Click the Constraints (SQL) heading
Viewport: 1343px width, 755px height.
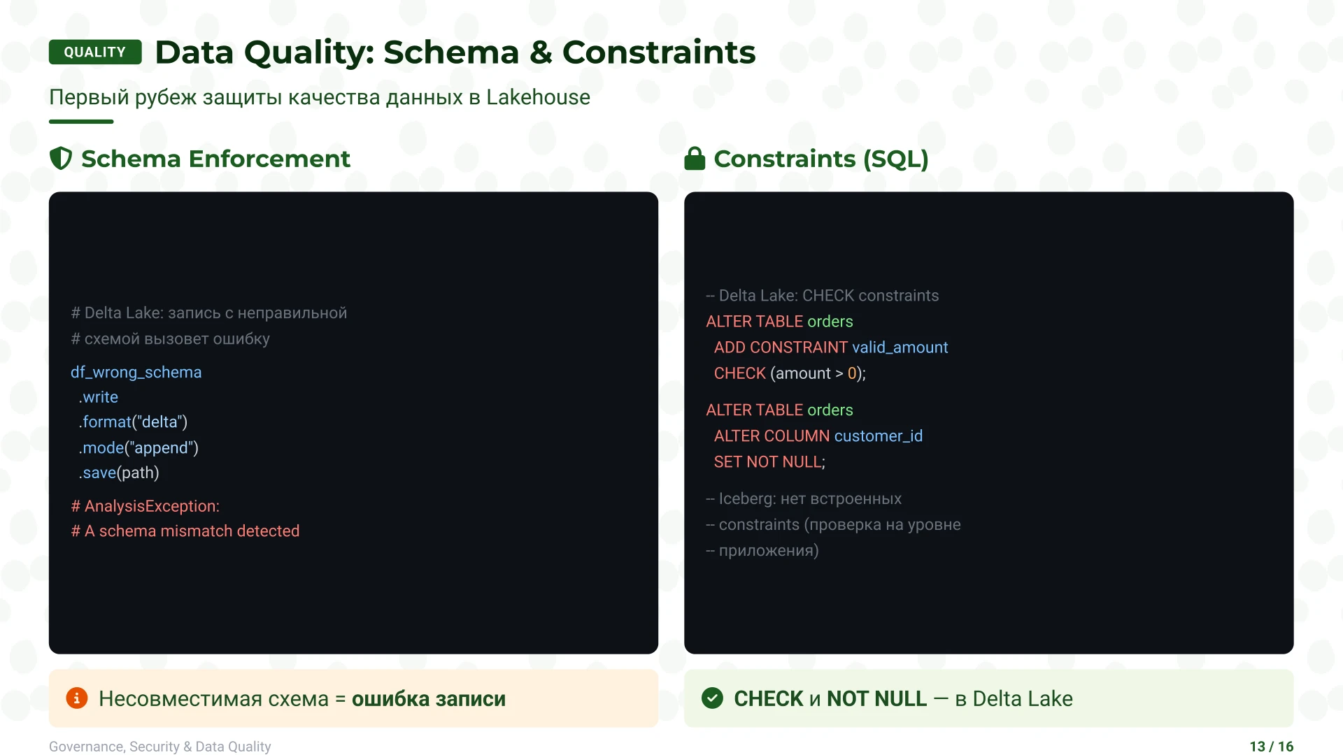[x=820, y=159]
